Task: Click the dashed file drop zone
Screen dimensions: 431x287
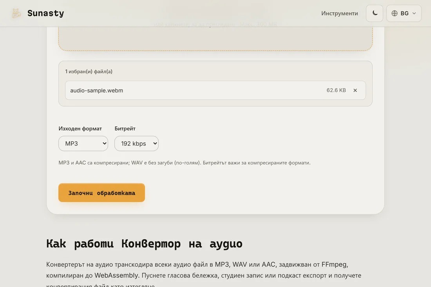Action: [215, 38]
